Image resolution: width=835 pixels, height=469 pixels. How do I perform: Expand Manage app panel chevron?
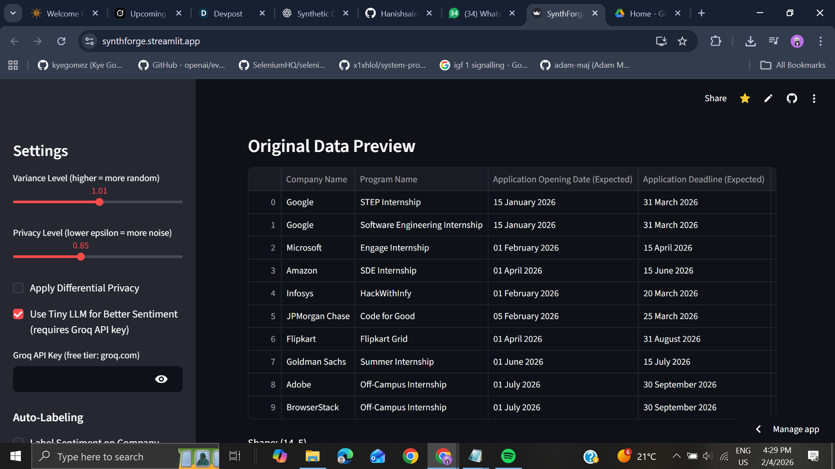point(758,429)
